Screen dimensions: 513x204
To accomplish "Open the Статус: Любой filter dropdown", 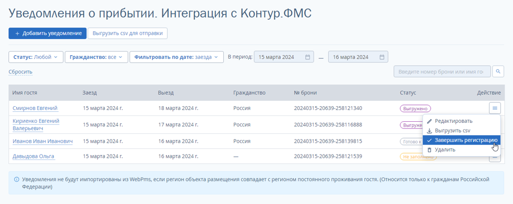I will pyautogui.click(x=35, y=57).
